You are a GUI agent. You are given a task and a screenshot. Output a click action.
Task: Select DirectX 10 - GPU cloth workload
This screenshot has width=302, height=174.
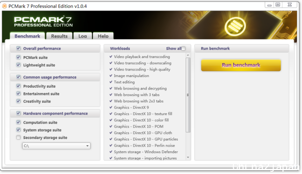[x=143, y=133]
